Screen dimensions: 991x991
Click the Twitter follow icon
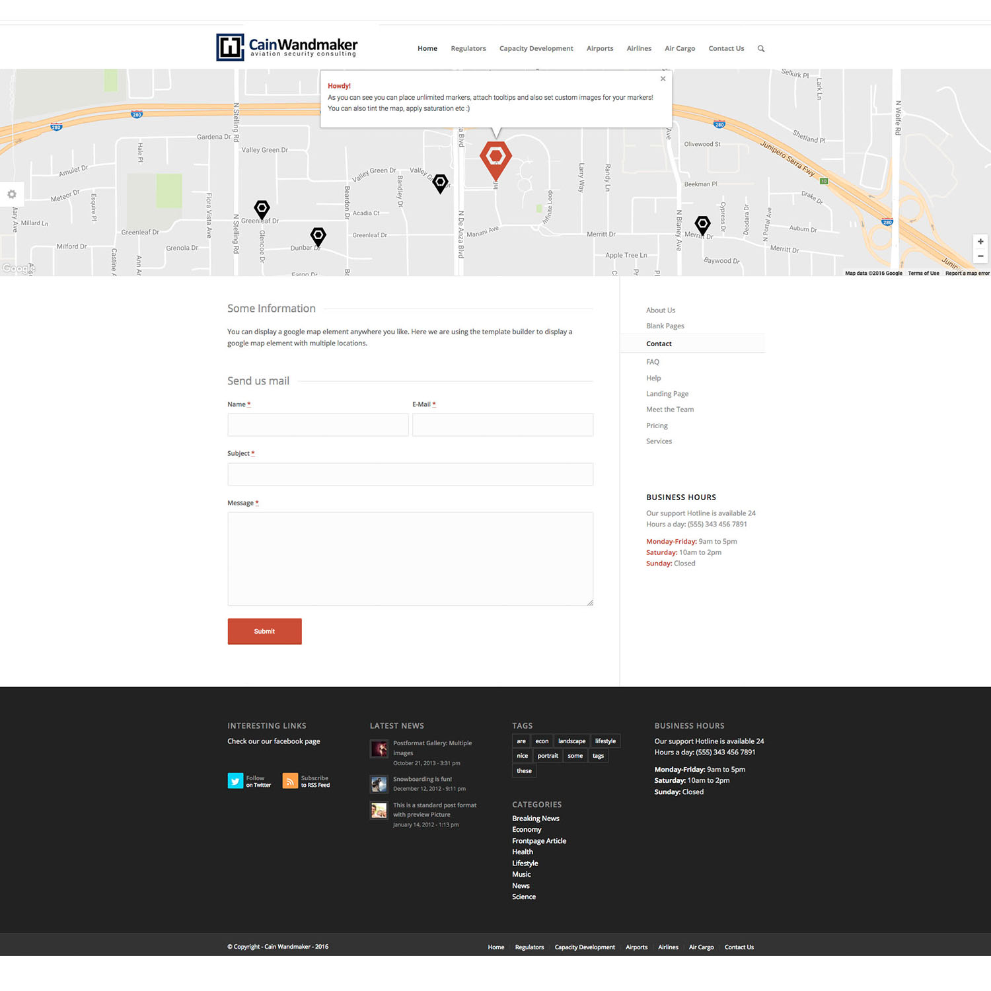click(235, 781)
